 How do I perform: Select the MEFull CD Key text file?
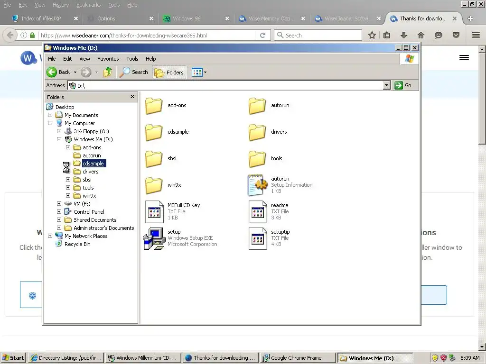click(173, 212)
